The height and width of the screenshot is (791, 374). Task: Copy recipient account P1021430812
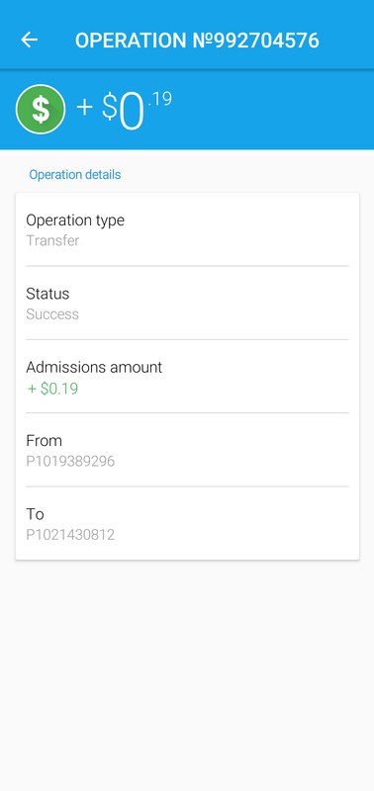coord(70,535)
